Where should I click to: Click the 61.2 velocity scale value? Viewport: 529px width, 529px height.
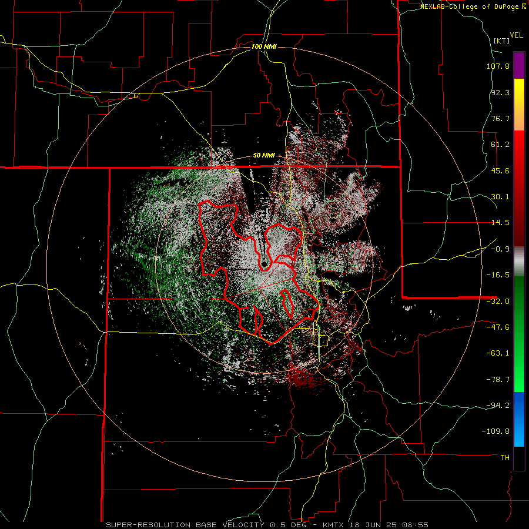[500, 145]
